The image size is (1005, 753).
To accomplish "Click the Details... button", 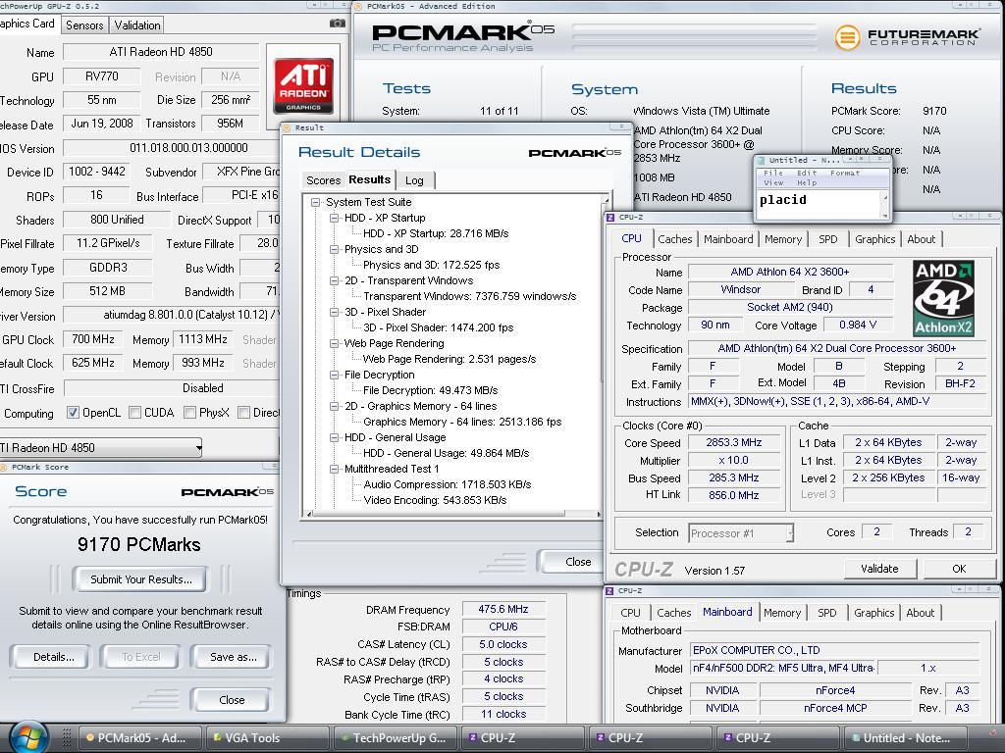I will coord(53,657).
